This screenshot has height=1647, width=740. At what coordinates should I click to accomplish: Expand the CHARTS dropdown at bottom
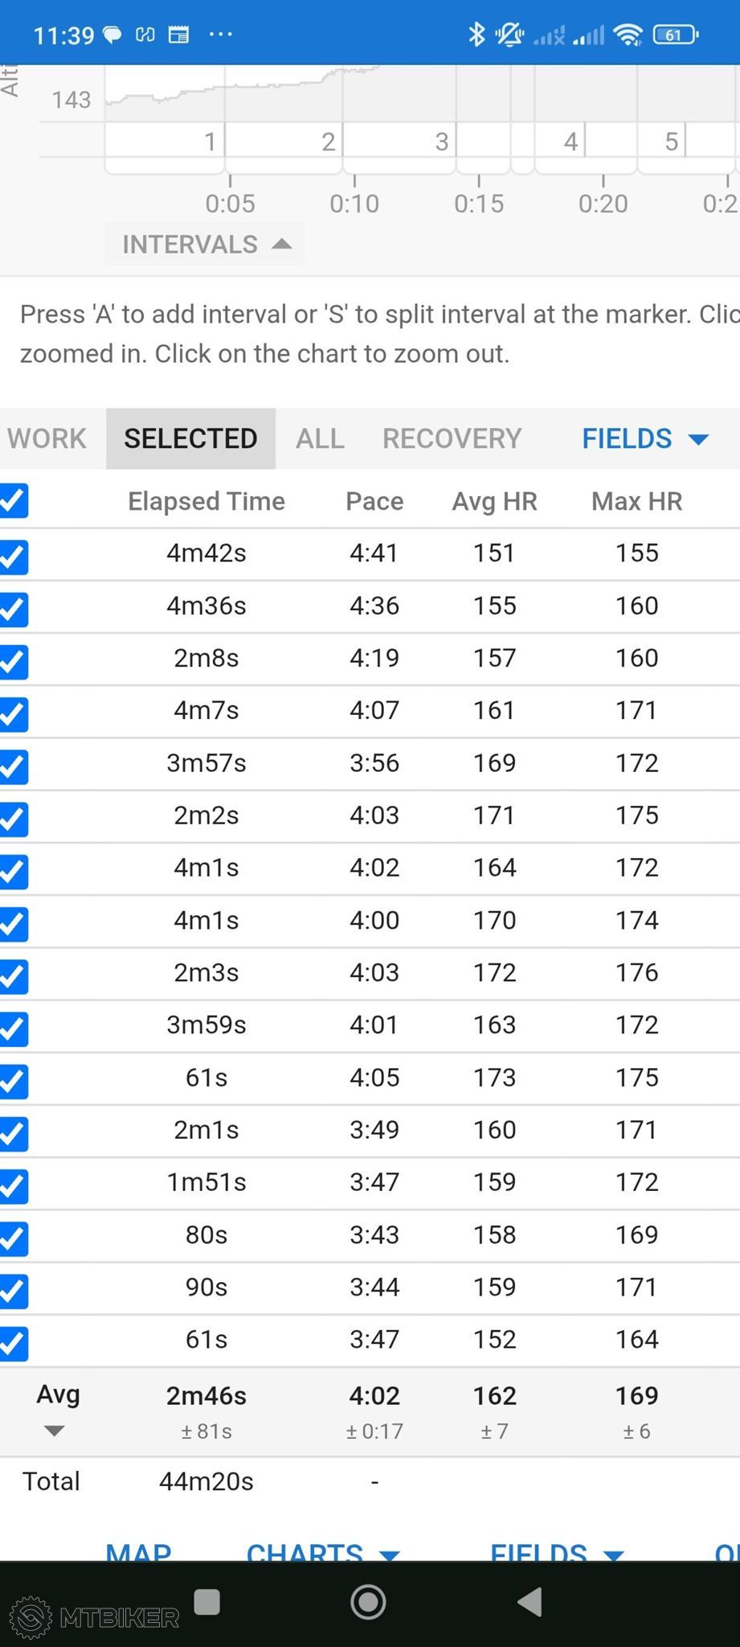click(x=323, y=1550)
